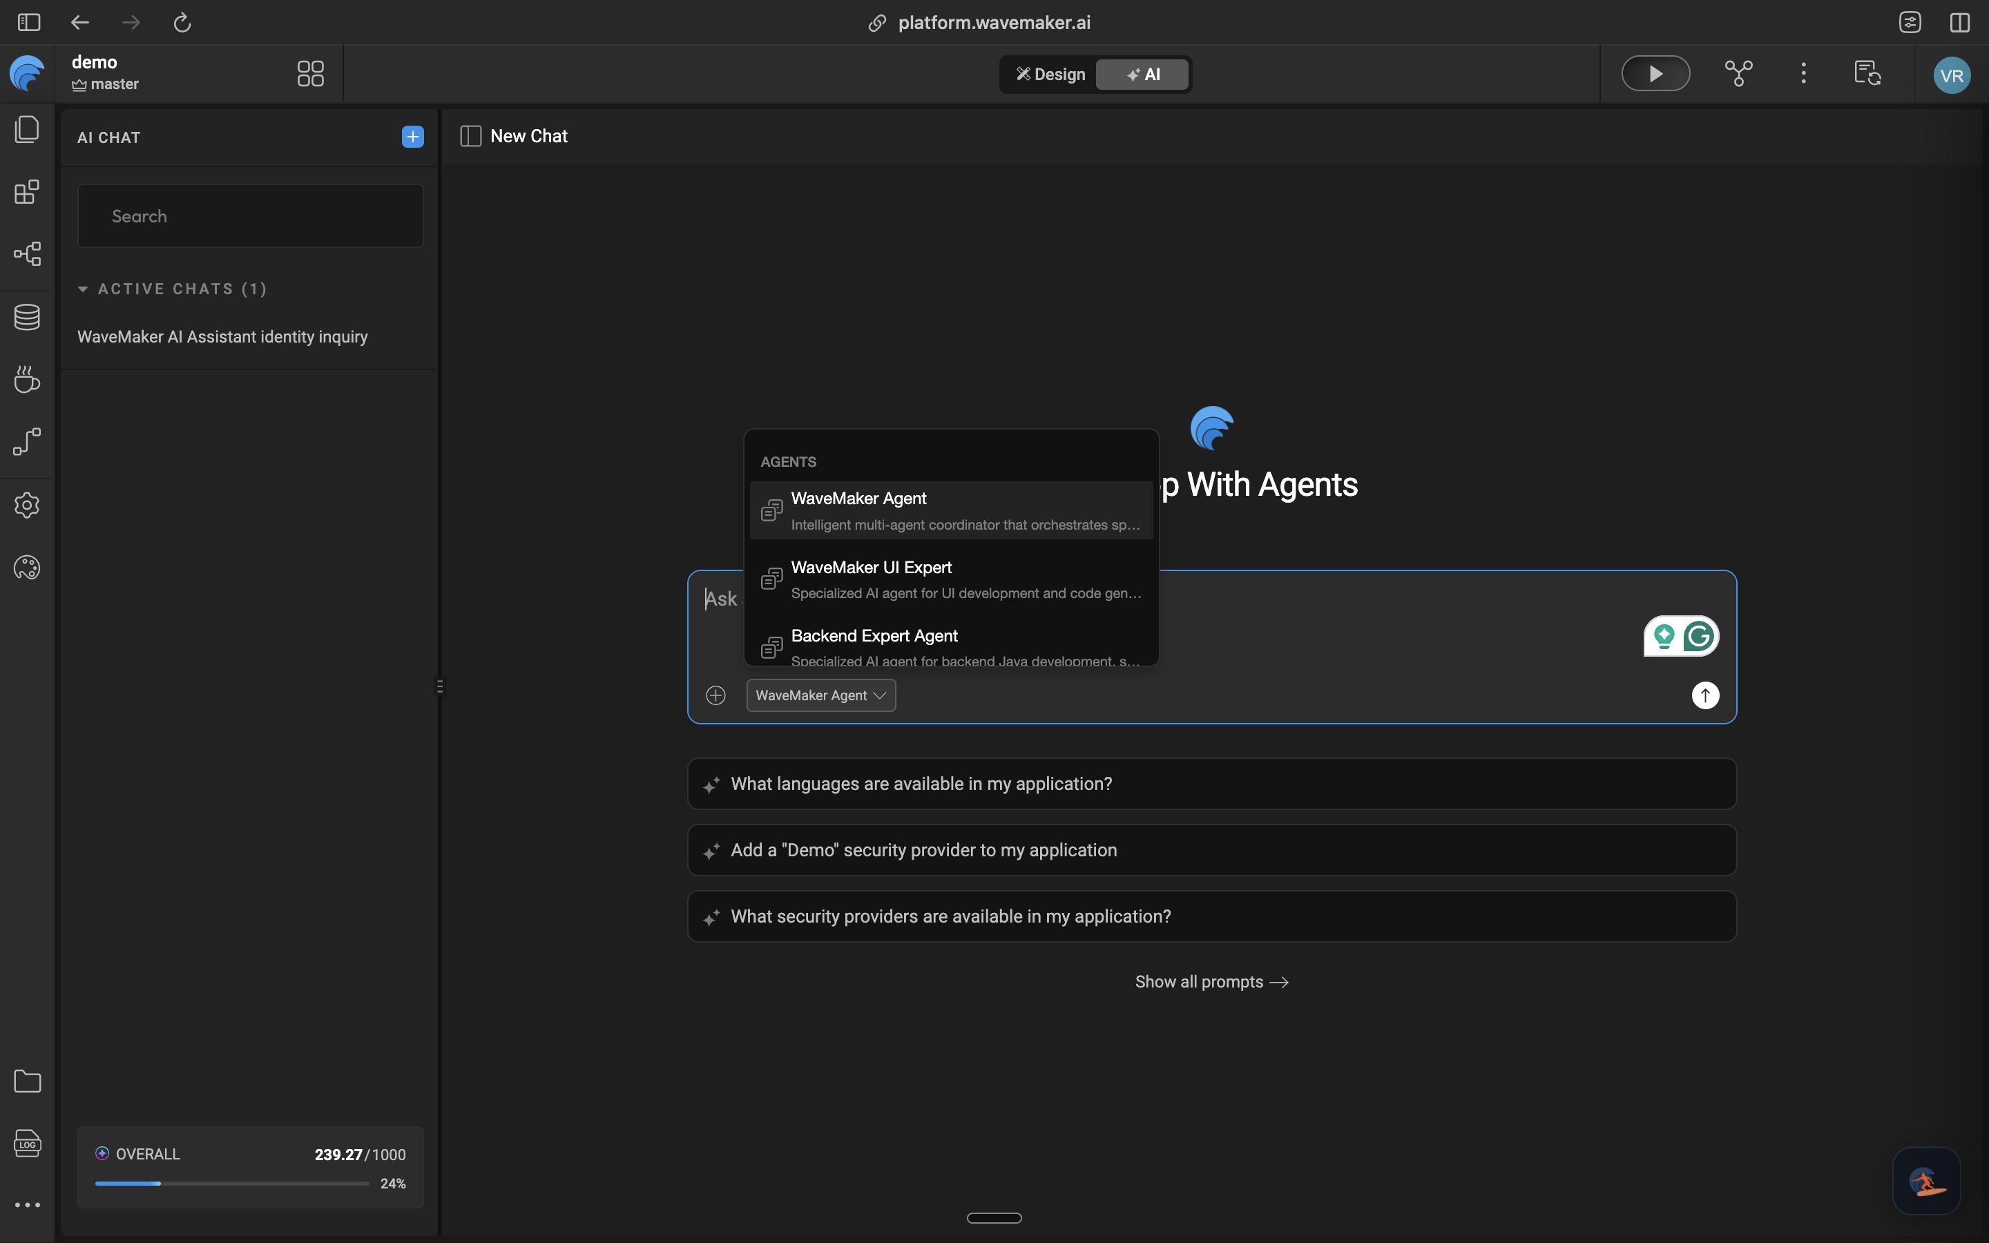Click the bottom panel handle pill
1989x1243 pixels.
point(994,1217)
